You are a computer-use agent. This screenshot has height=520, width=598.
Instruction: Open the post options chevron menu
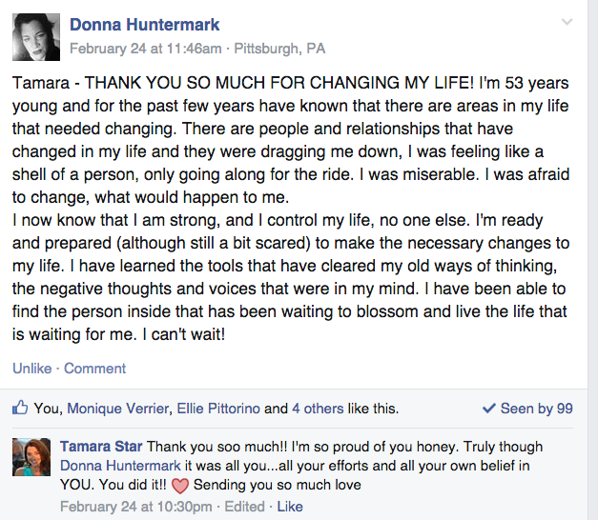(x=567, y=22)
